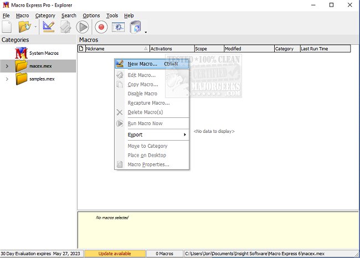Choose Run Macro Now in the context menu
The height and width of the screenshot is (258, 360).
tap(152, 123)
